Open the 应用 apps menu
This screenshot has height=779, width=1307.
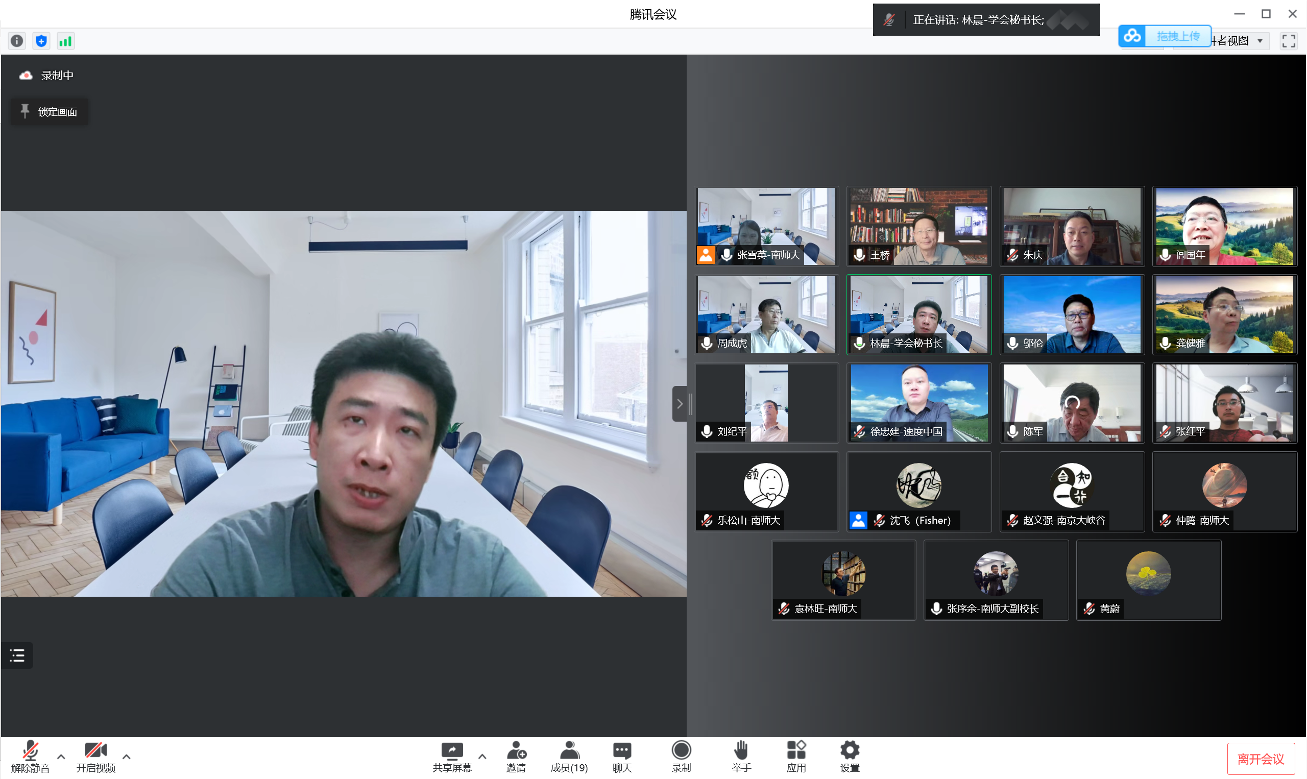796,757
